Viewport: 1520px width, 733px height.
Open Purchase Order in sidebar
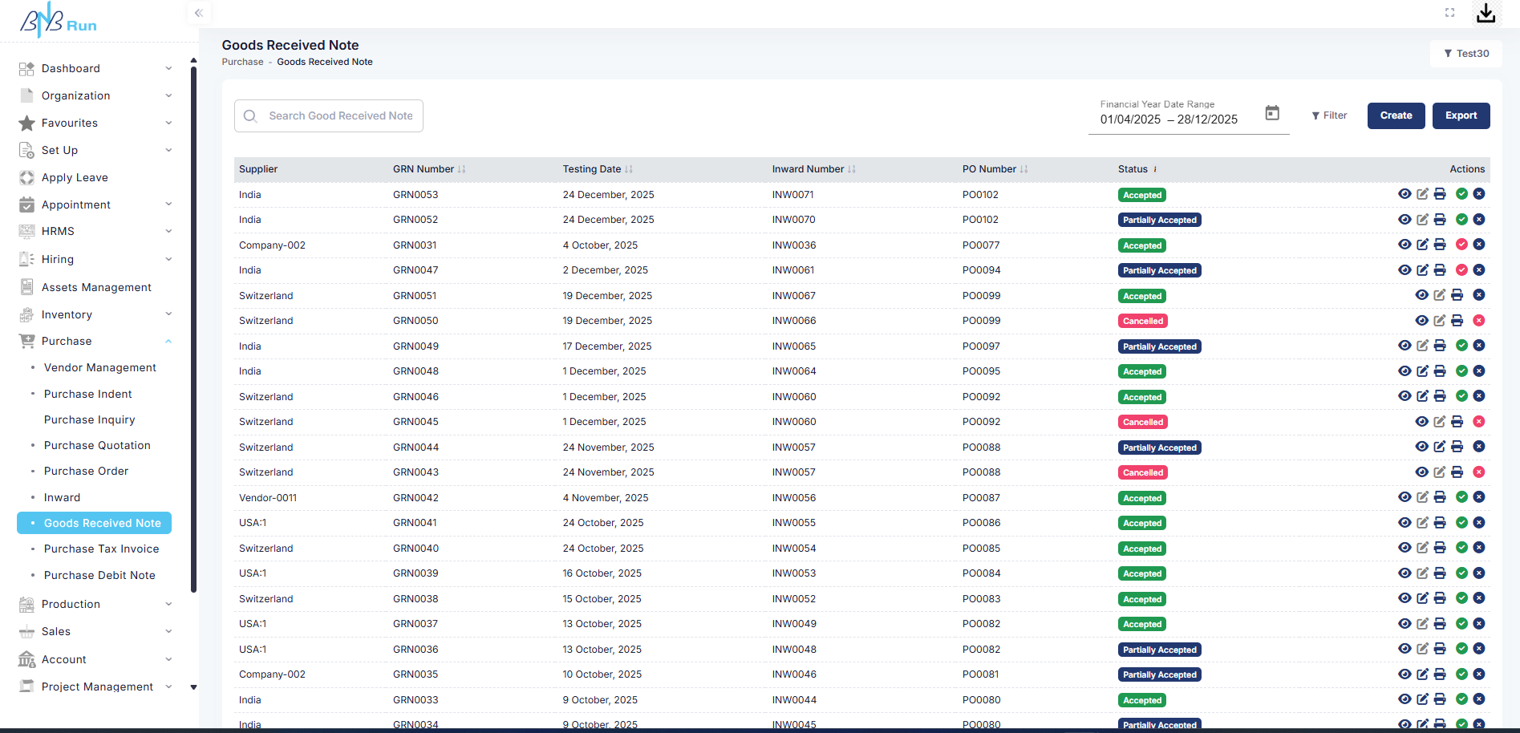[86, 471]
